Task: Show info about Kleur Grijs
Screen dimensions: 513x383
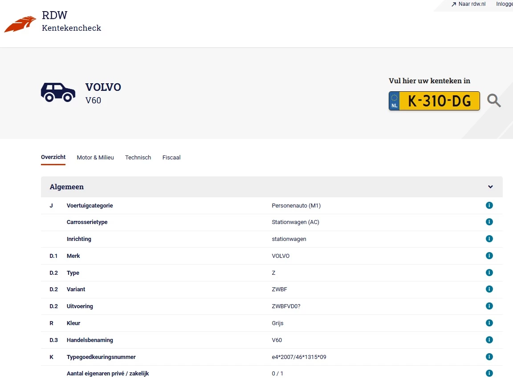Action: coord(489,323)
